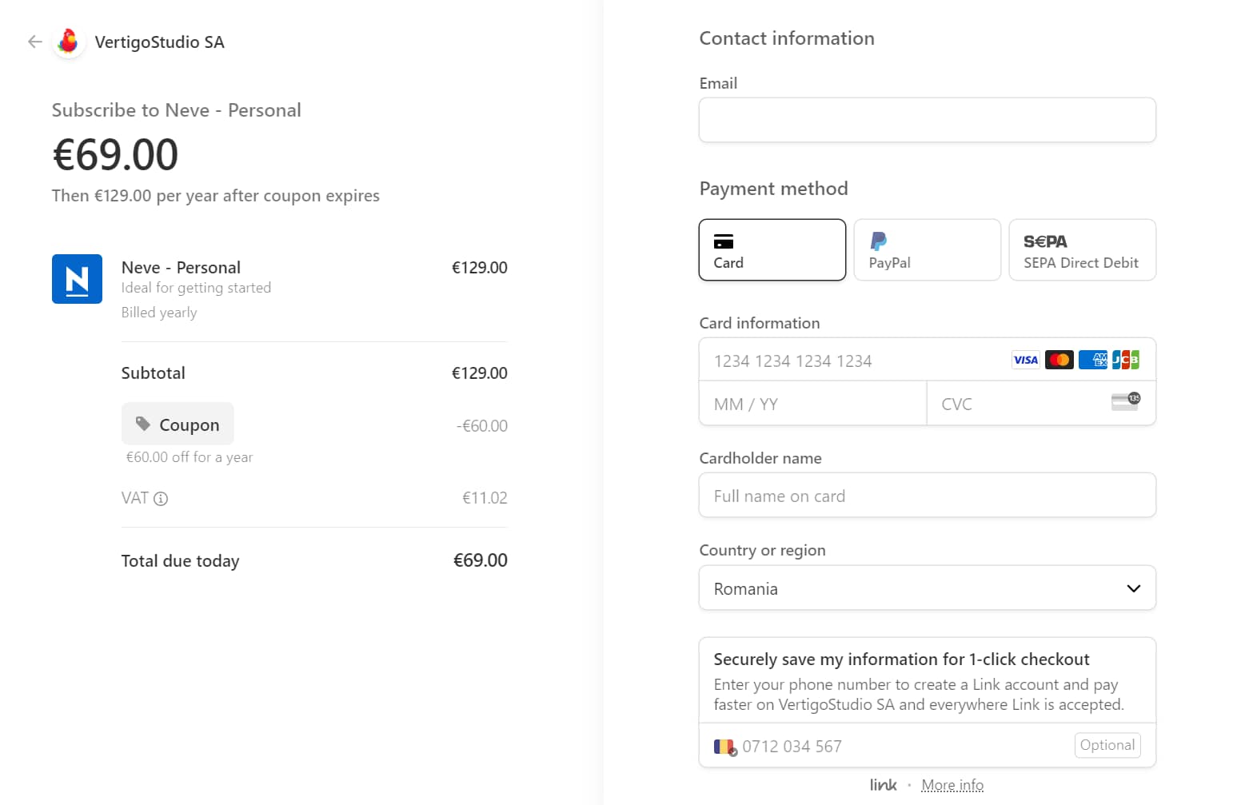Click the More info link
1241x805 pixels.
tap(952, 785)
